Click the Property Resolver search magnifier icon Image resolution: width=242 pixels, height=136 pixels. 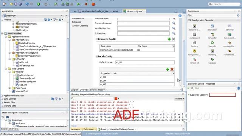(x=174, y=23)
